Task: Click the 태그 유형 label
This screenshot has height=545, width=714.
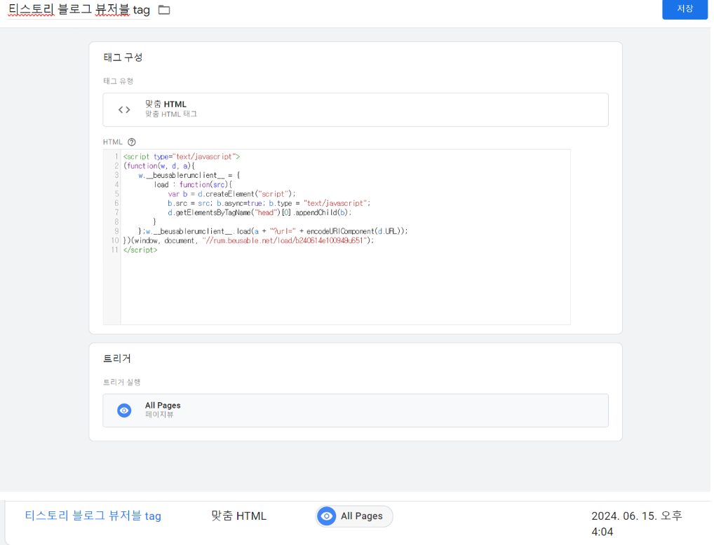Action: pyautogui.click(x=119, y=81)
